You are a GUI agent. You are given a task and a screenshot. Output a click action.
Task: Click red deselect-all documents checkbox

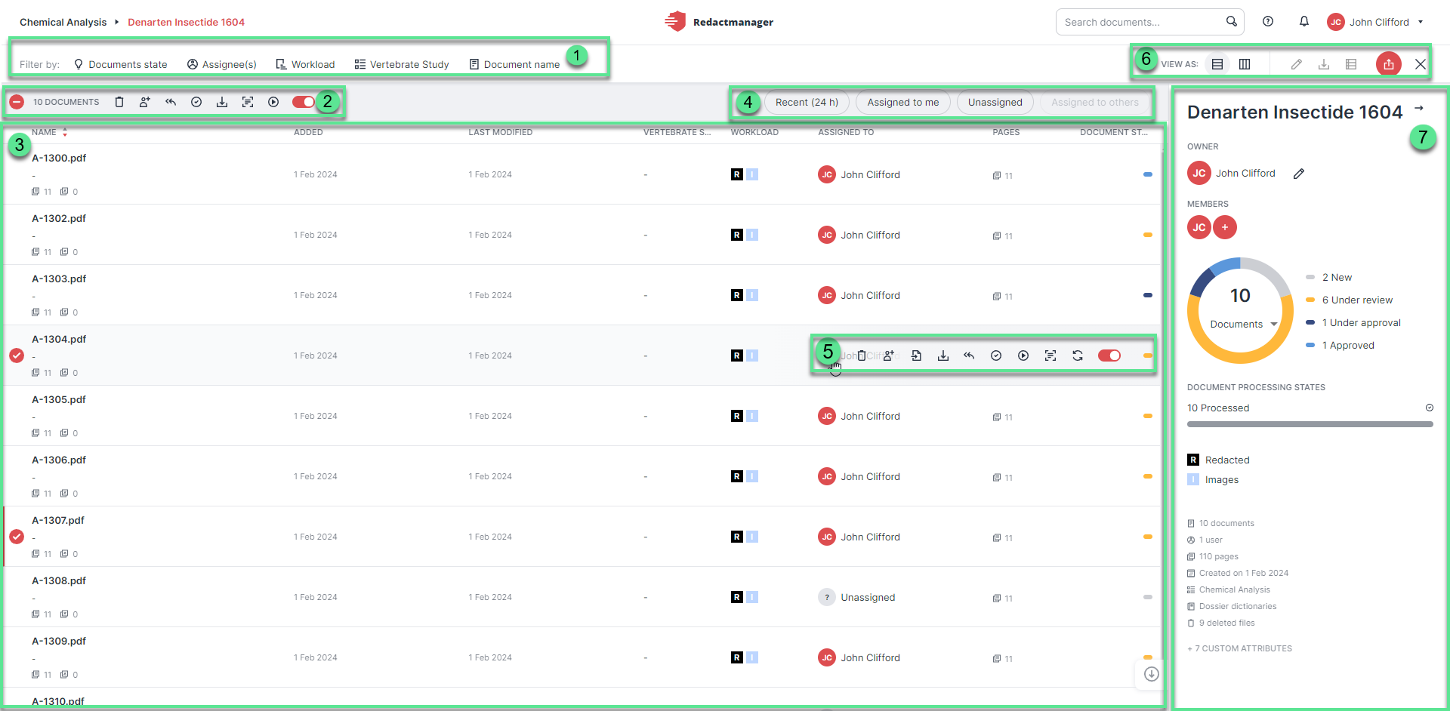click(x=17, y=102)
